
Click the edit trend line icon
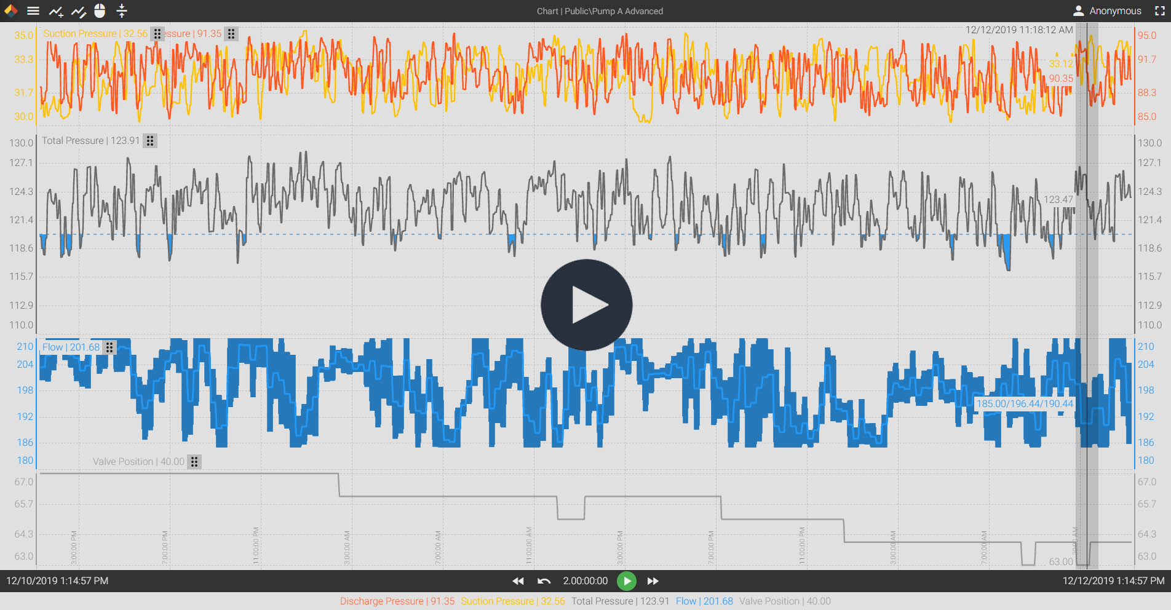point(78,11)
